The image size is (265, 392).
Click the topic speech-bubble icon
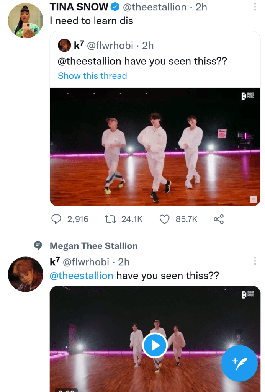point(38,246)
